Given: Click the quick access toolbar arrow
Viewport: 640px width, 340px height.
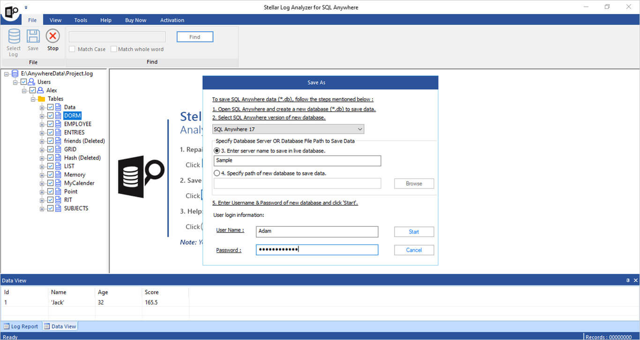Looking at the screenshot, I should click(x=26, y=7).
